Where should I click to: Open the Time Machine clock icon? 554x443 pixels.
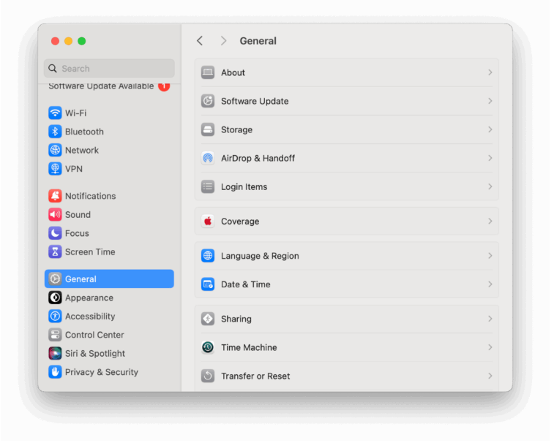pyautogui.click(x=208, y=348)
